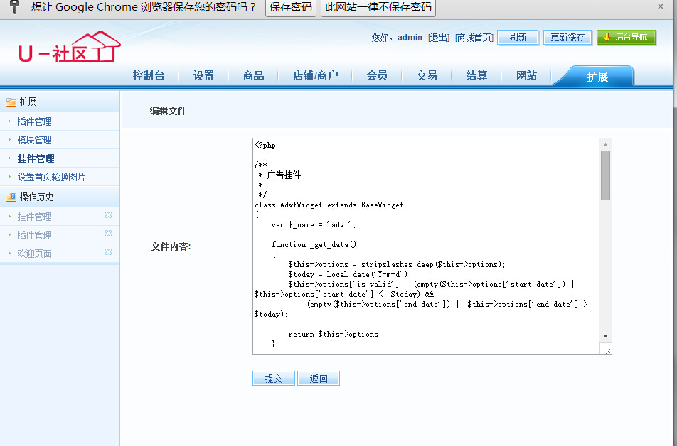Click the 编辑文件 heading text
The height and width of the screenshot is (446, 677).
(168, 111)
